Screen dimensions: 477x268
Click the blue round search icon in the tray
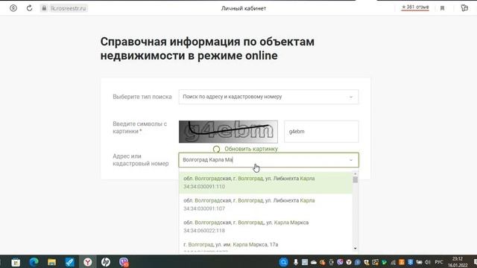pos(283,262)
